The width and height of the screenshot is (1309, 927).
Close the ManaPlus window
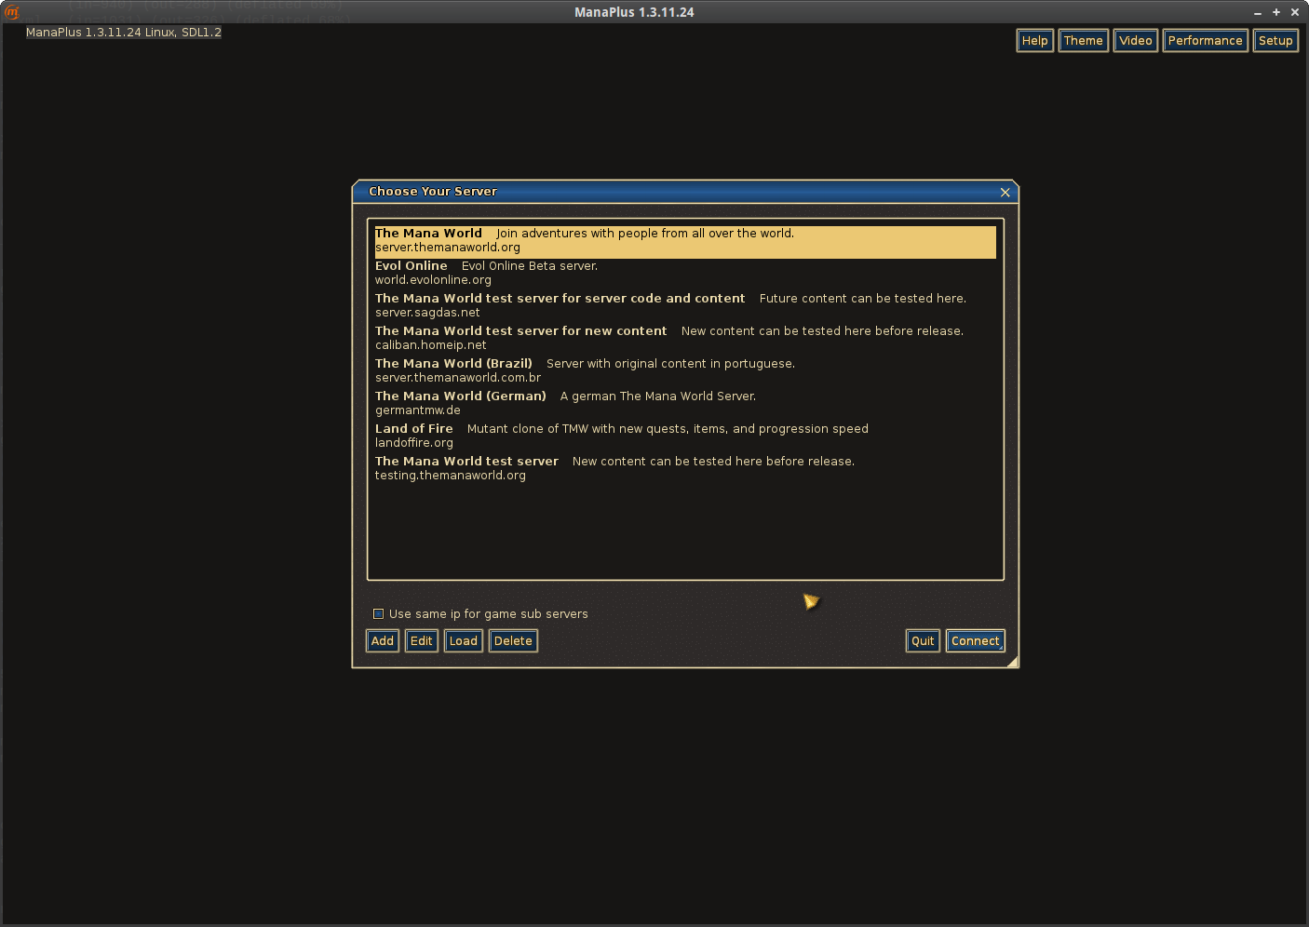click(1295, 13)
